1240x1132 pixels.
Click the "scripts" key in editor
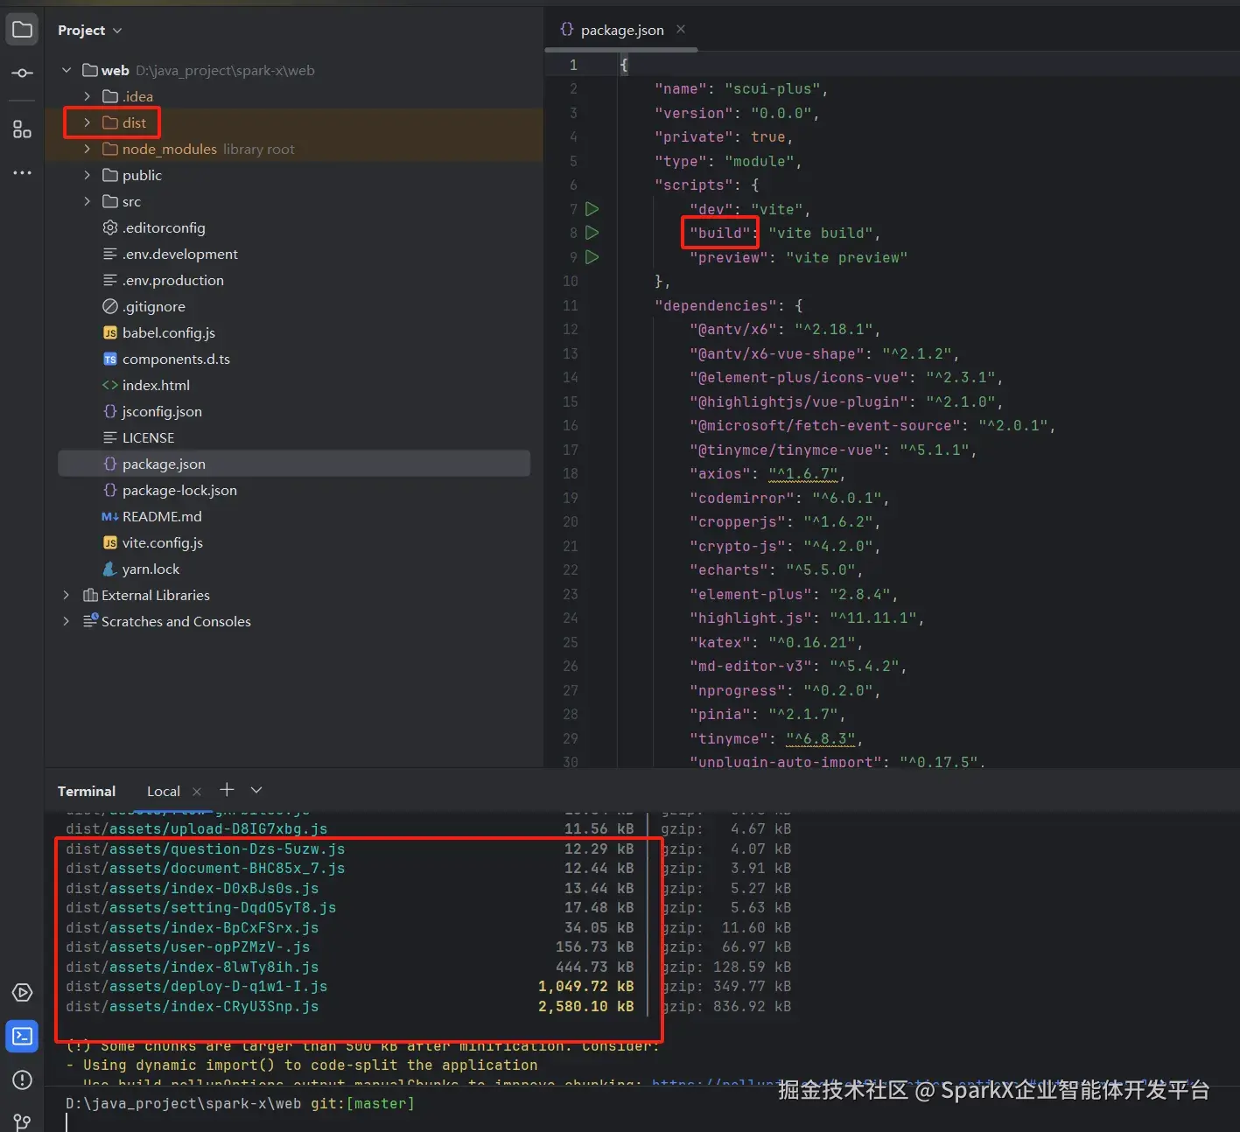click(694, 185)
